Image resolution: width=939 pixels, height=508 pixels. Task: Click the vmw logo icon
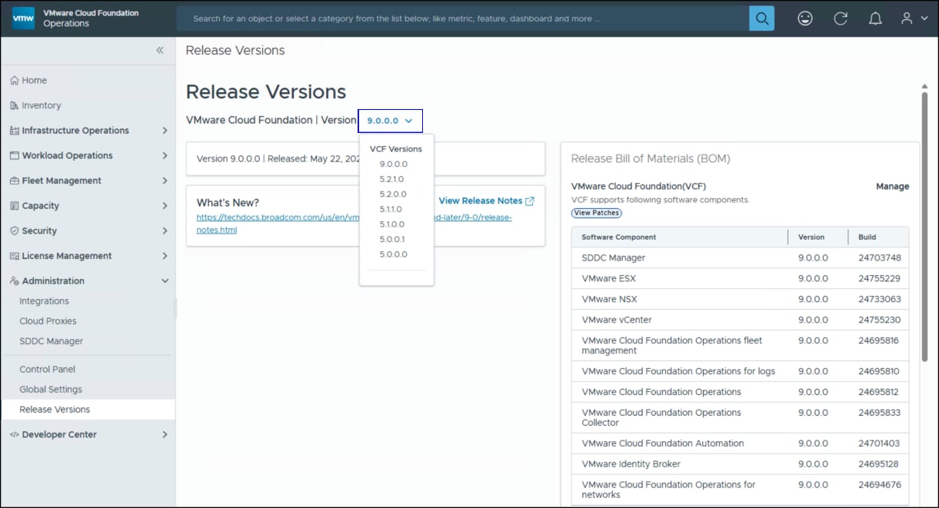point(23,18)
